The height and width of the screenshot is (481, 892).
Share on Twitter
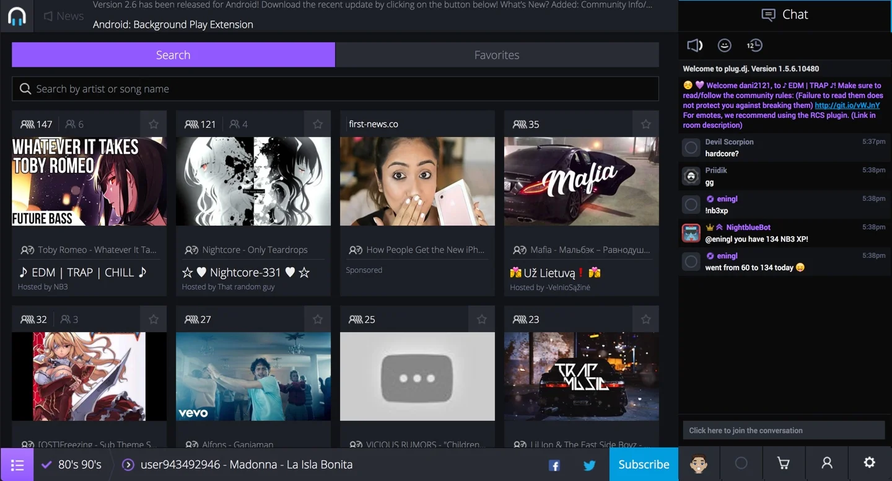589,466
